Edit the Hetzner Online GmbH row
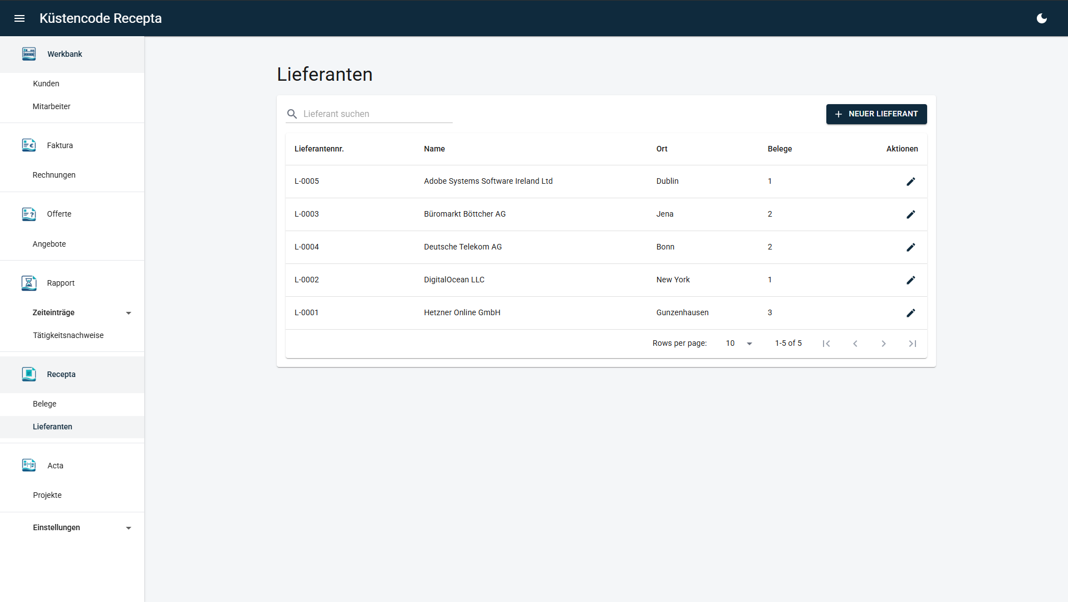This screenshot has height=602, width=1068. coord(910,313)
